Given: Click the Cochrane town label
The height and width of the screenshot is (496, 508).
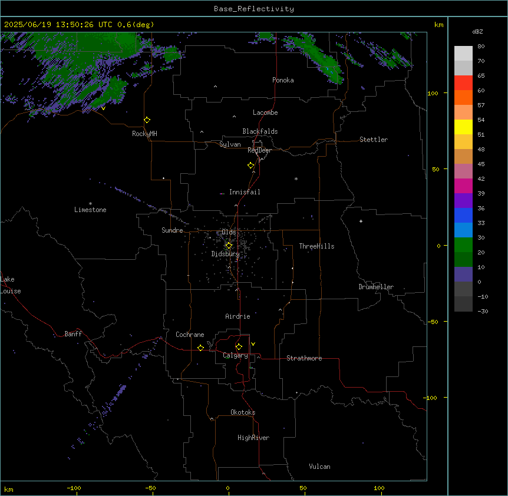Looking at the screenshot, I should [x=190, y=335].
